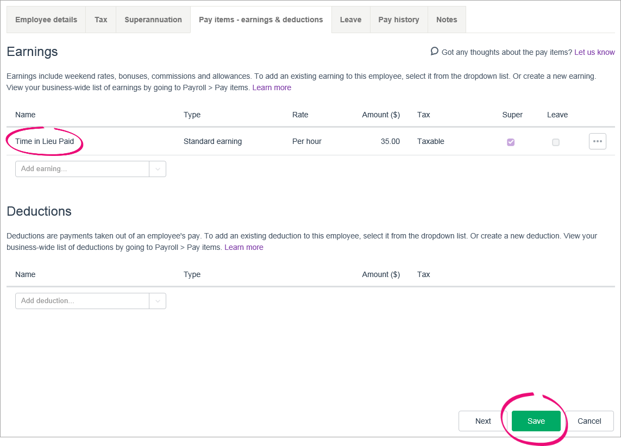Screen dimensions: 621x446
Task: Click the Standard earning type cell
Action: (212, 141)
